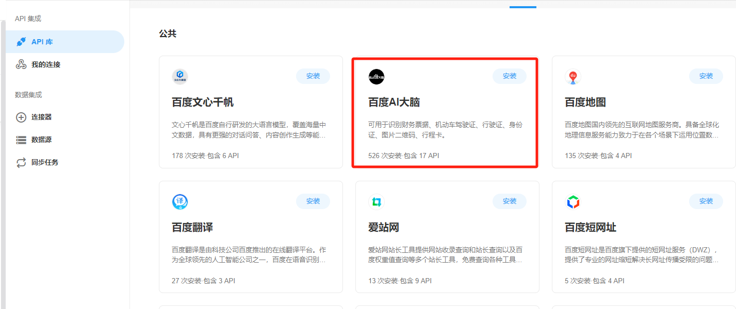Open the 百度短网址 card title
Viewport: 736px width, 309px height.
coord(590,228)
